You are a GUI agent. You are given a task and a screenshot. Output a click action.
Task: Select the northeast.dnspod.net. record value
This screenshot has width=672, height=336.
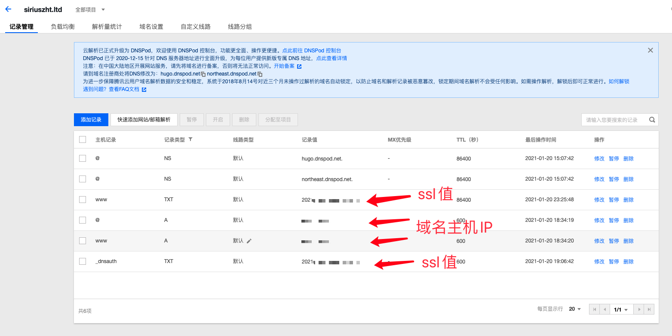pyautogui.click(x=327, y=179)
